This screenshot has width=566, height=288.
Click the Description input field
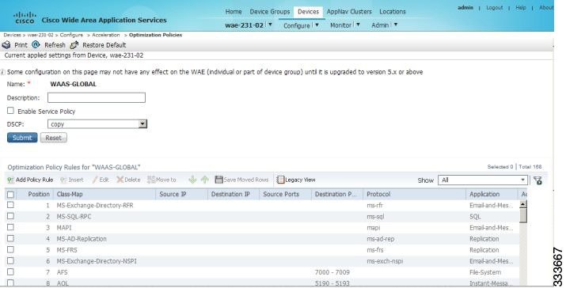coord(97,98)
